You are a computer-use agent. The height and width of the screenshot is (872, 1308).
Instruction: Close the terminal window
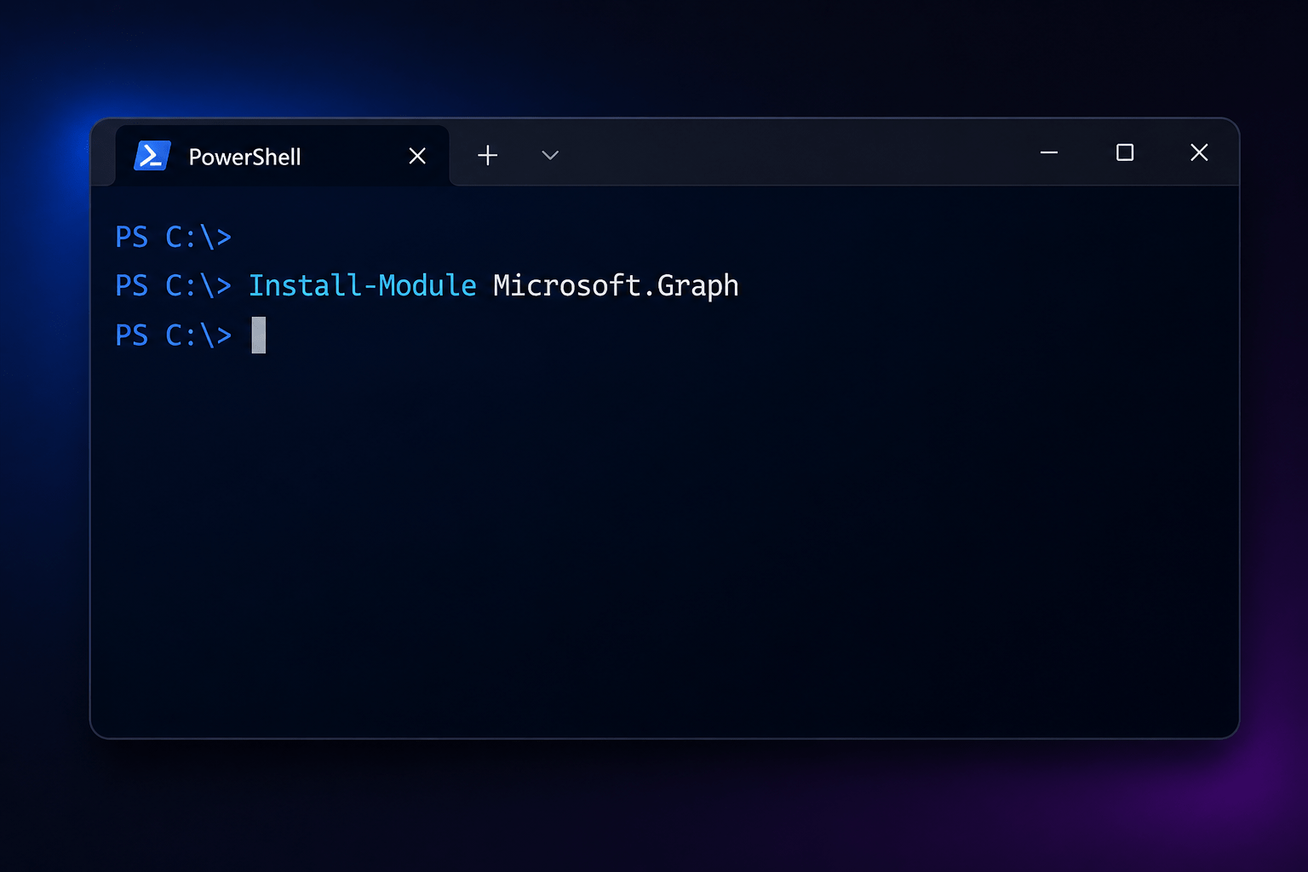(x=1199, y=152)
